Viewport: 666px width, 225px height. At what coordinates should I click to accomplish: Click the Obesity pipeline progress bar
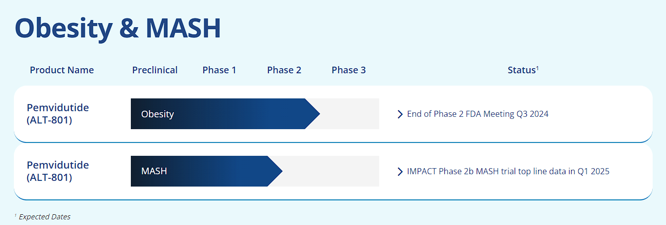coord(221,114)
